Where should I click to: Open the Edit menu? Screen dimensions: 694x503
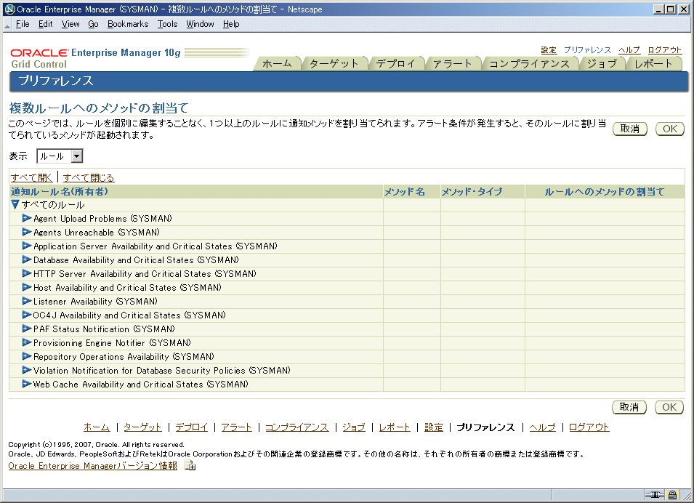pos(45,24)
